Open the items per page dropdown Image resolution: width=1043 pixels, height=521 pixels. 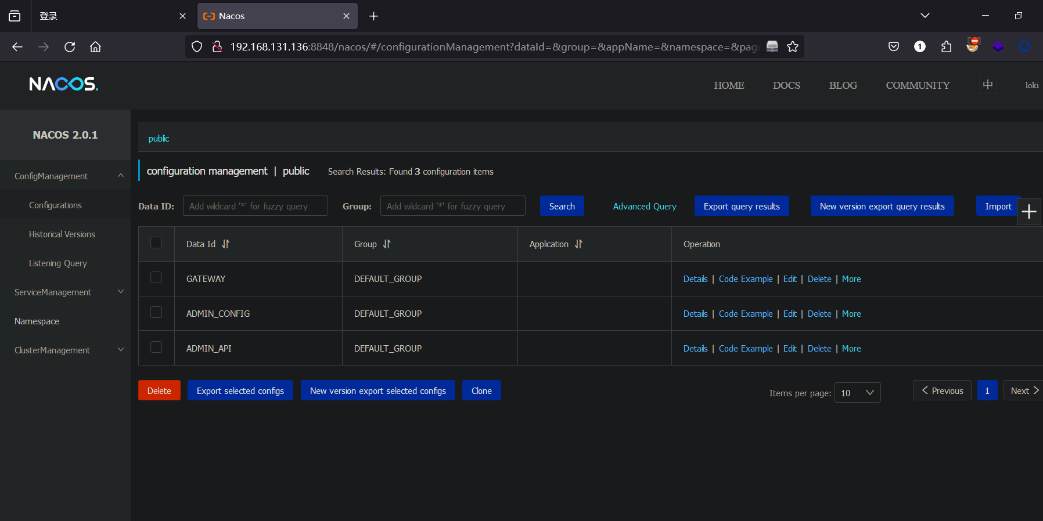pyautogui.click(x=857, y=393)
